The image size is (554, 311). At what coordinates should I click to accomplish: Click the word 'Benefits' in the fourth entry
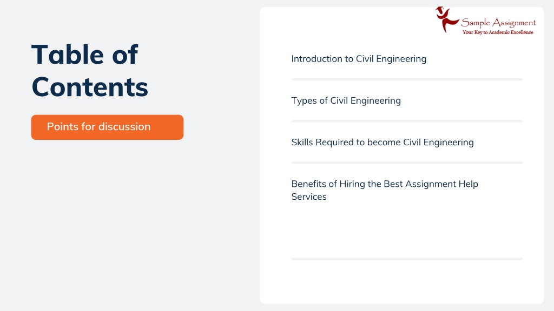[x=309, y=184]
